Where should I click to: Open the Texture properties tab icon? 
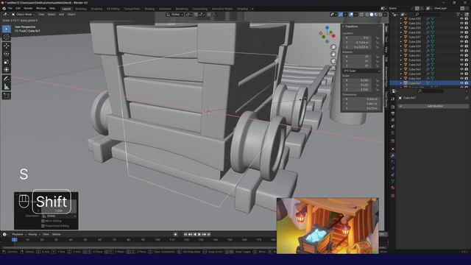point(393,196)
